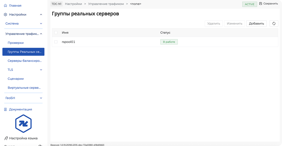The height and width of the screenshot is (146, 282).
Task: Tick the select-all checkbox in table header
Action: (56, 33)
